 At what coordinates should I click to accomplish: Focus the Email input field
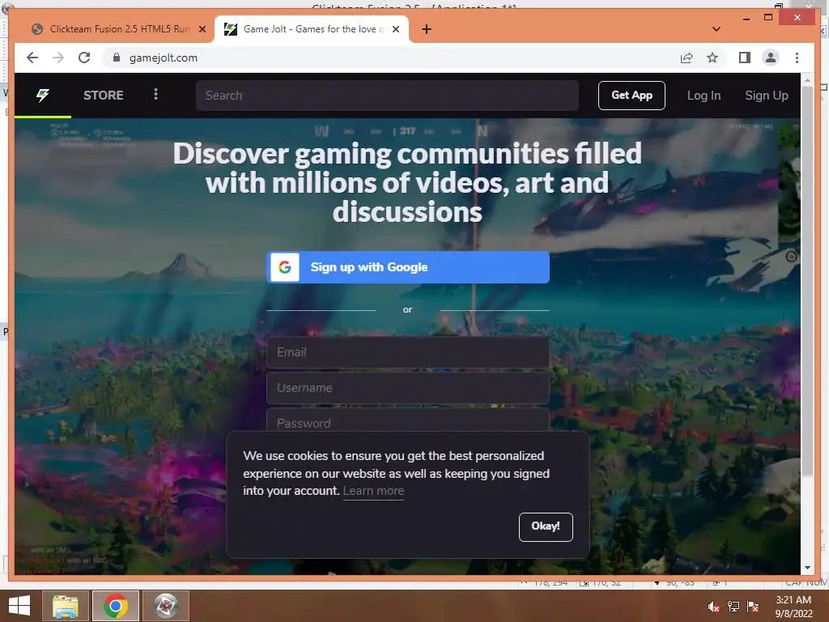pyautogui.click(x=408, y=352)
